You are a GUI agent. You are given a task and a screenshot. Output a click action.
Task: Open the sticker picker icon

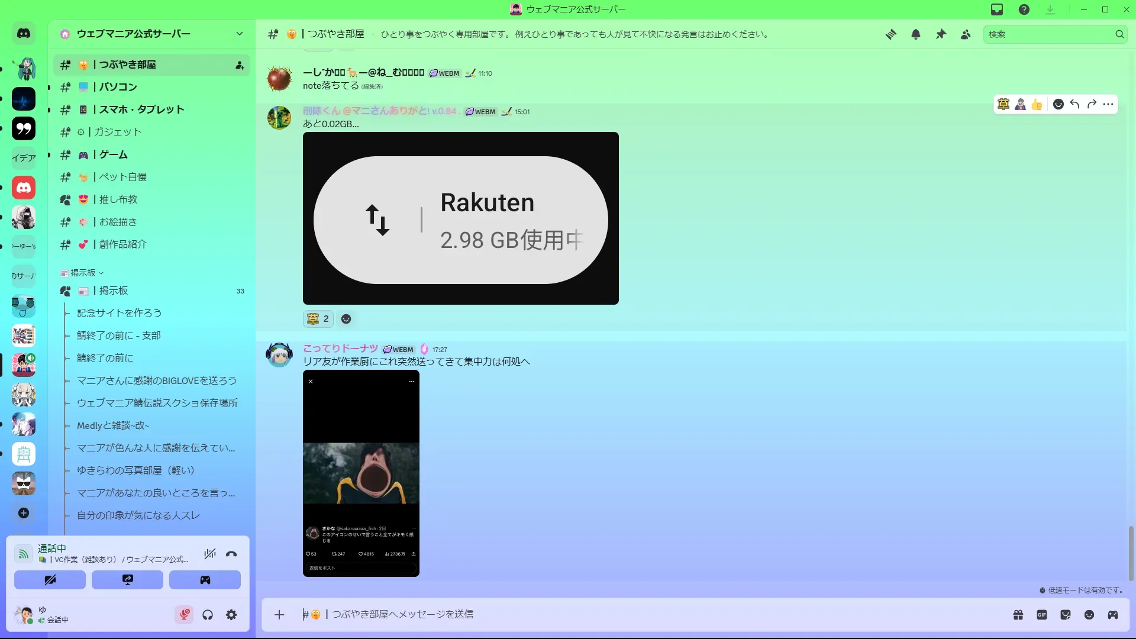(1066, 615)
